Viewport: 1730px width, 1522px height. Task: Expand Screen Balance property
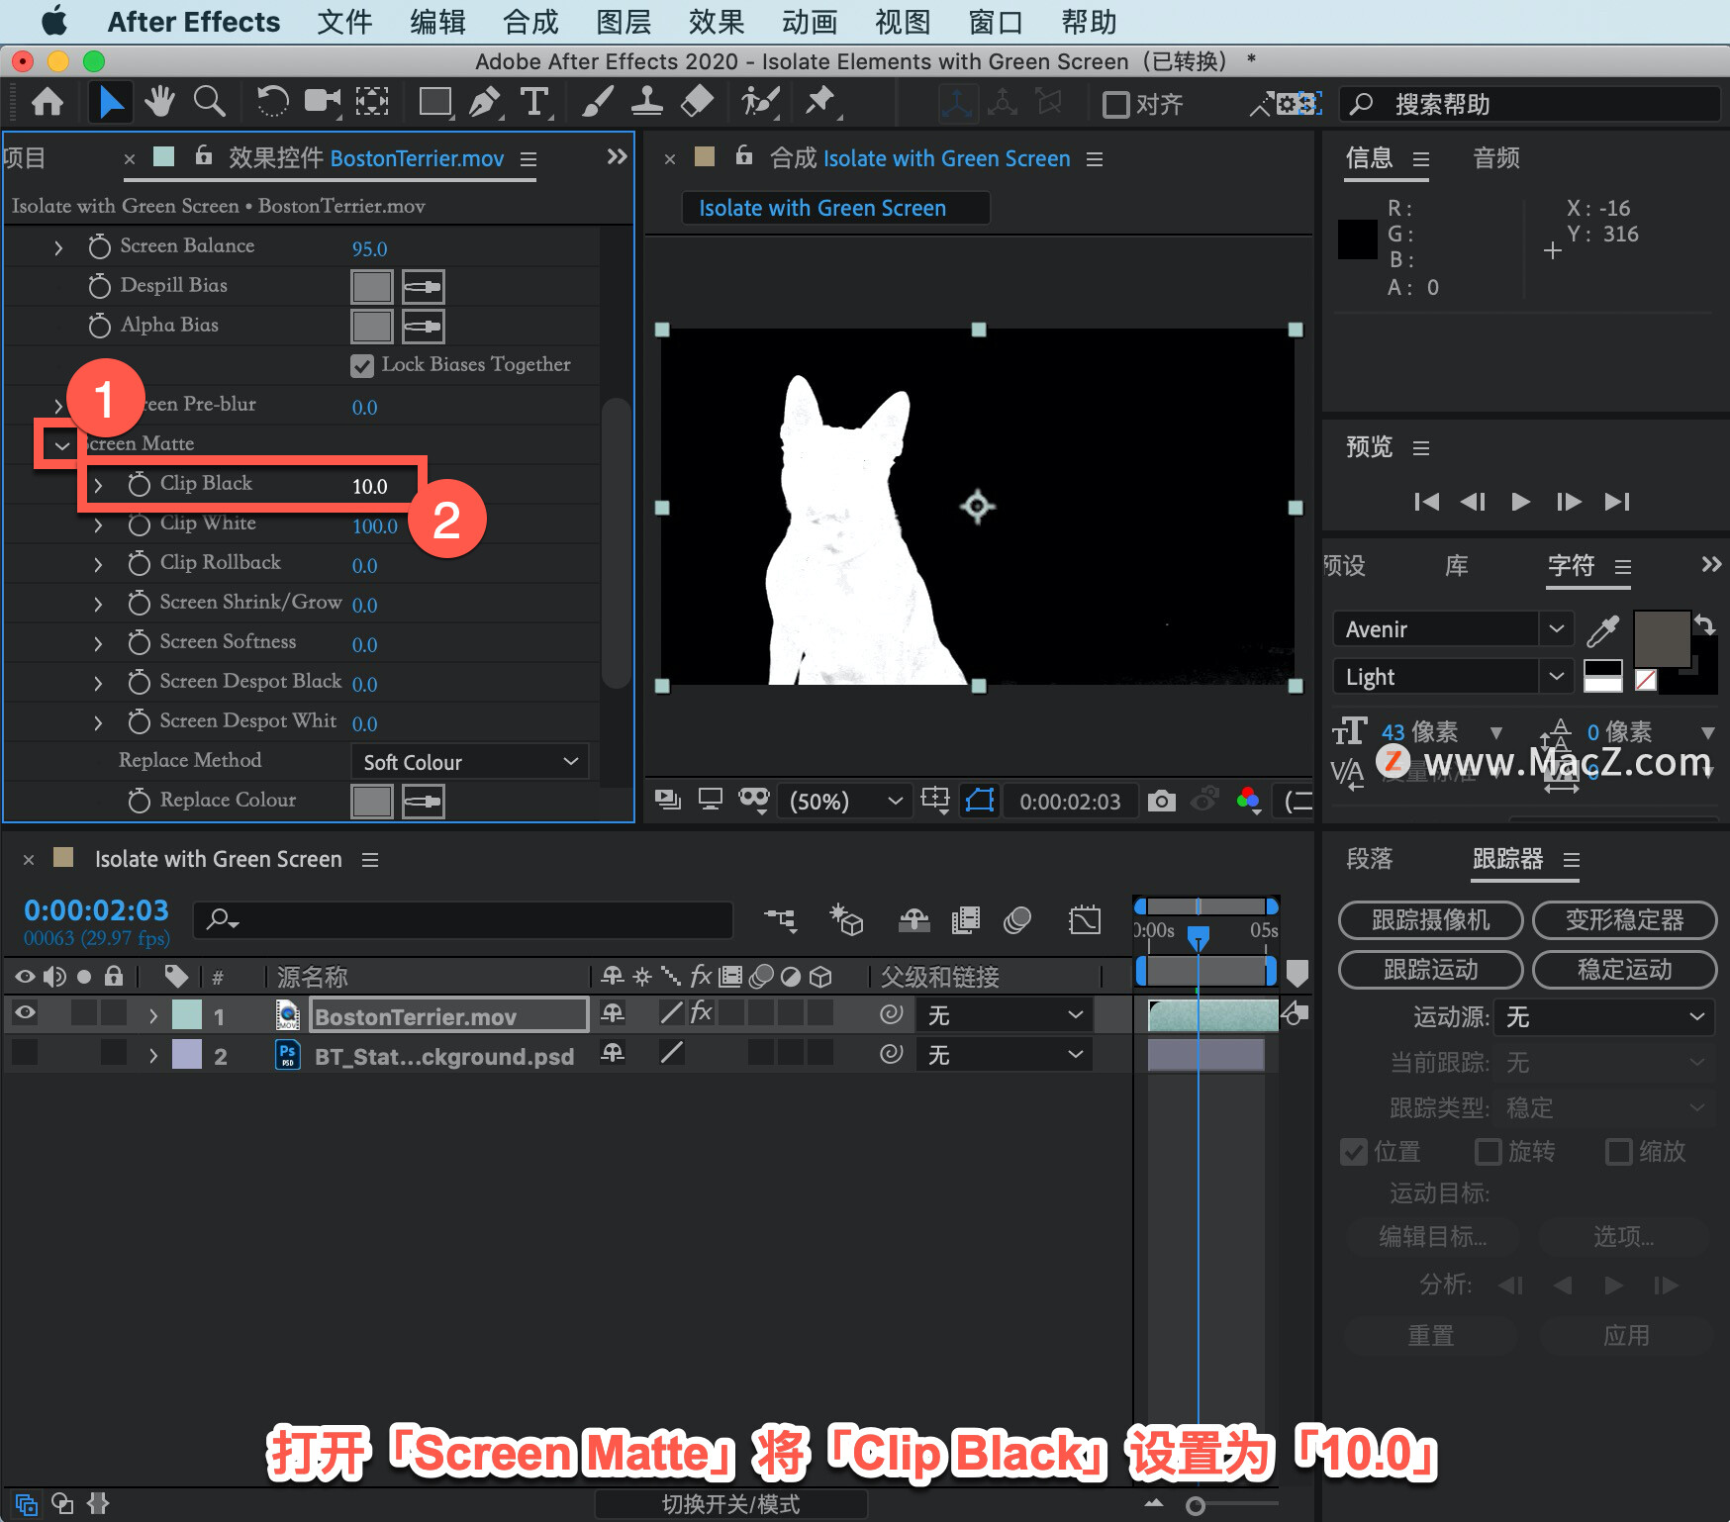click(x=58, y=247)
